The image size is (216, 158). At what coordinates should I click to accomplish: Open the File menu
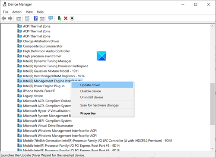pyautogui.click(x=6, y=12)
